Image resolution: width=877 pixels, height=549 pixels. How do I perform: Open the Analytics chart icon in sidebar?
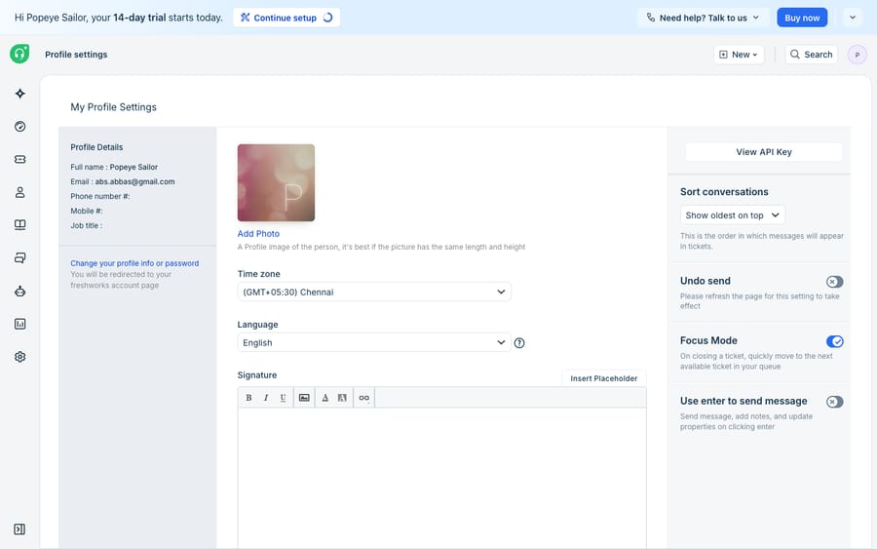click(20, 324)
